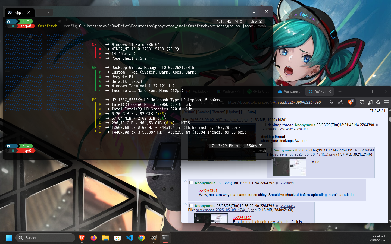Click the '354ms' execution time in the prompt
Image resolution: width=391 pixels, height=244 pixels.
point(252,146)
